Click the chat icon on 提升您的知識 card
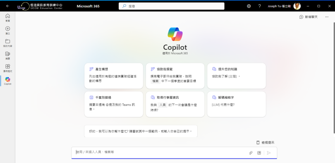Image resolution: width=335 pixels, height=163 pixels. click(x=214, y=69)
